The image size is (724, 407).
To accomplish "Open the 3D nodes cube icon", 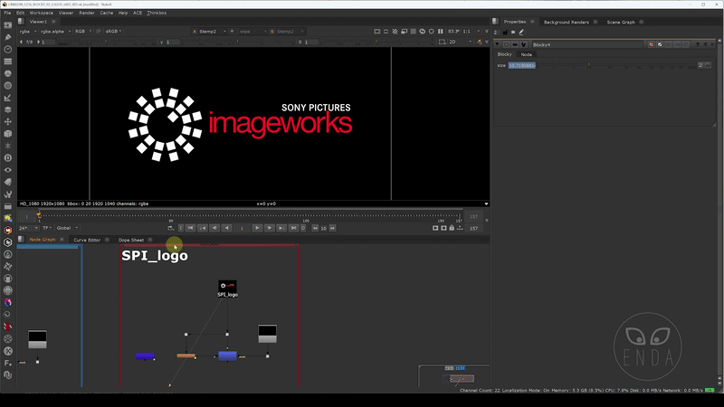I will coord(8,134).
